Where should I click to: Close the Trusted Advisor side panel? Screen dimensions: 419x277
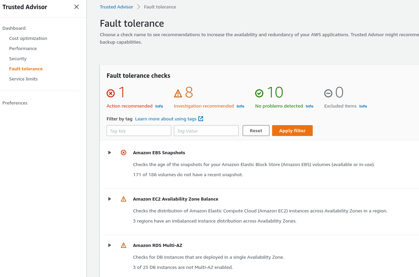[76, 7]
